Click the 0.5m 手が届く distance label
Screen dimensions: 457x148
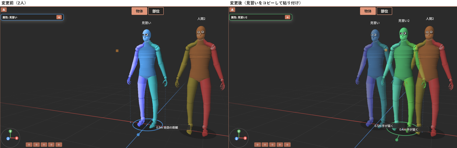tap(384, 126)
